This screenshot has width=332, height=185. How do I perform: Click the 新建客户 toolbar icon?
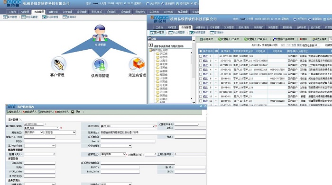click(x=202, y=39)
